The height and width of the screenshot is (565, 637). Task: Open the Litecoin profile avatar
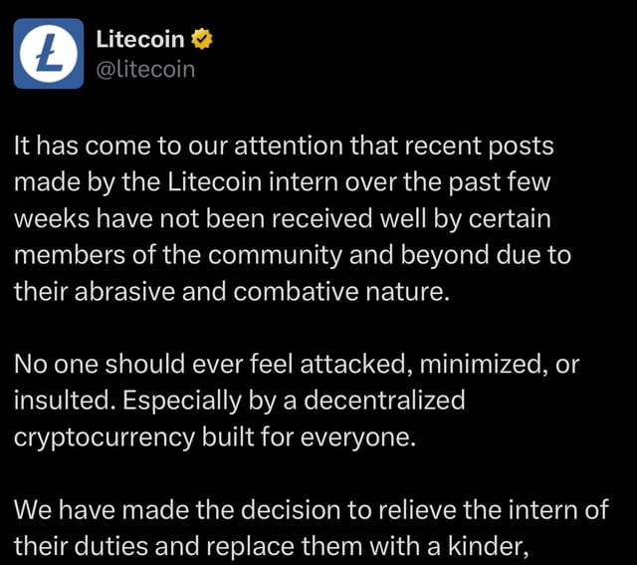[x=49, y=53]
